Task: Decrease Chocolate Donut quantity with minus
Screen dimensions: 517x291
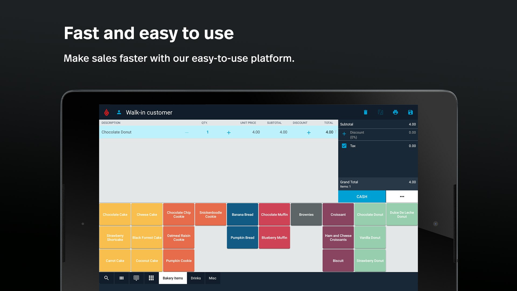Action: [187, 133]
